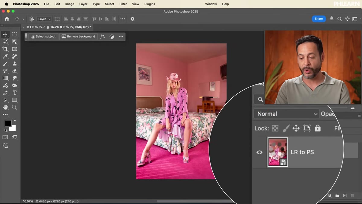Click the Select subject button
362x204 pixels.
(43, 37)
